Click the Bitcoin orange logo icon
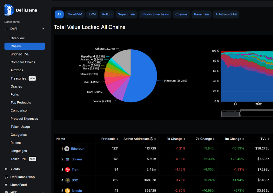This screenshot has height=193, width=273. (68, 190)
